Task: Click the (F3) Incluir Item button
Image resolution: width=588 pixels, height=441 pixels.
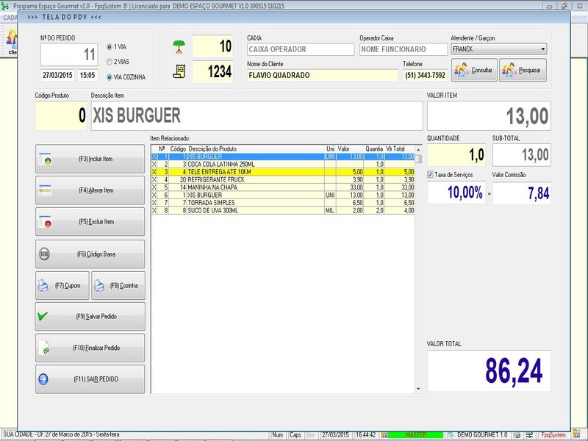Action: tap(90, 159)
